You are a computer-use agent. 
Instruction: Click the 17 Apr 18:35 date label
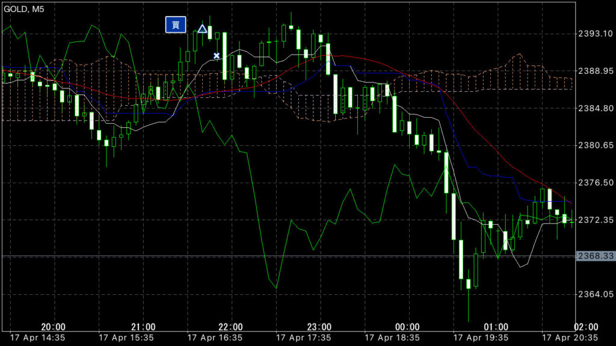pos(392,338)
